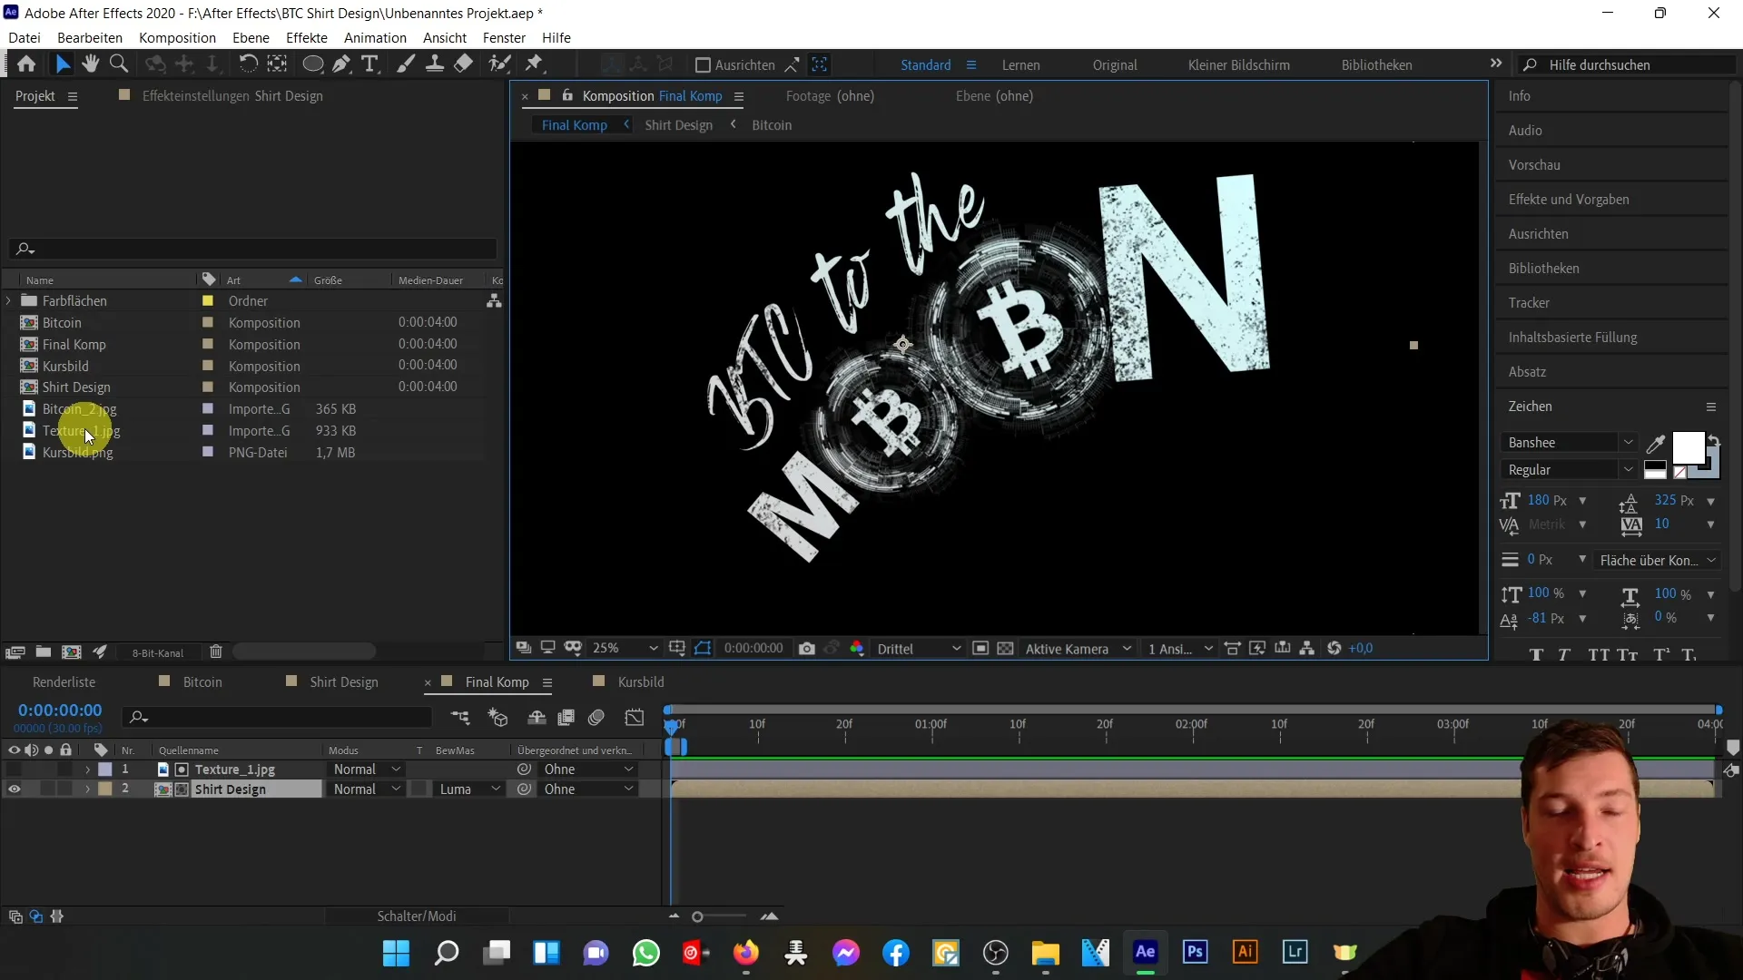Click the eyedropper in Zeichen panel
1743x980 pixels.
coord(1656,444)
